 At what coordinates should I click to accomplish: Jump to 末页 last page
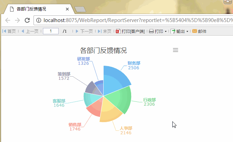coord(104,31)
